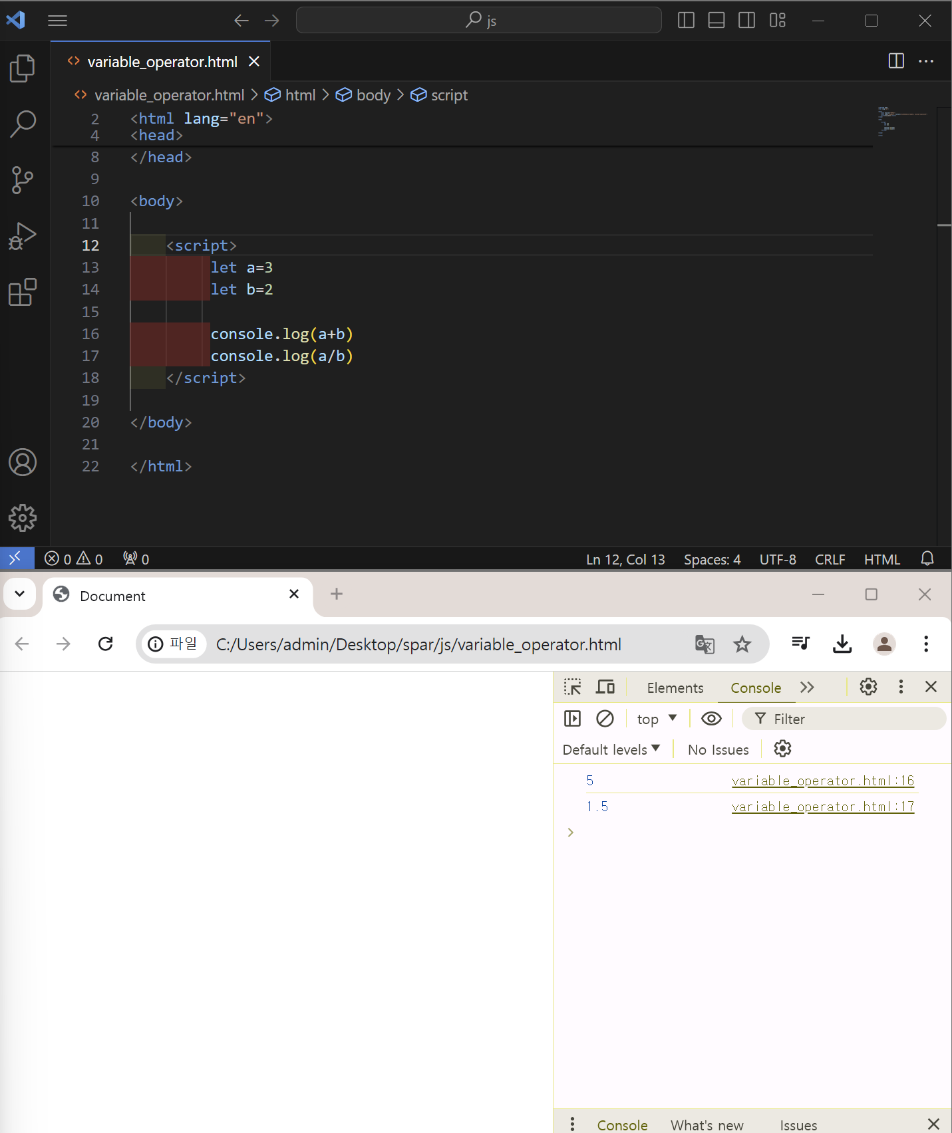
Task: Open Chrome downloads
Action: 842,644
